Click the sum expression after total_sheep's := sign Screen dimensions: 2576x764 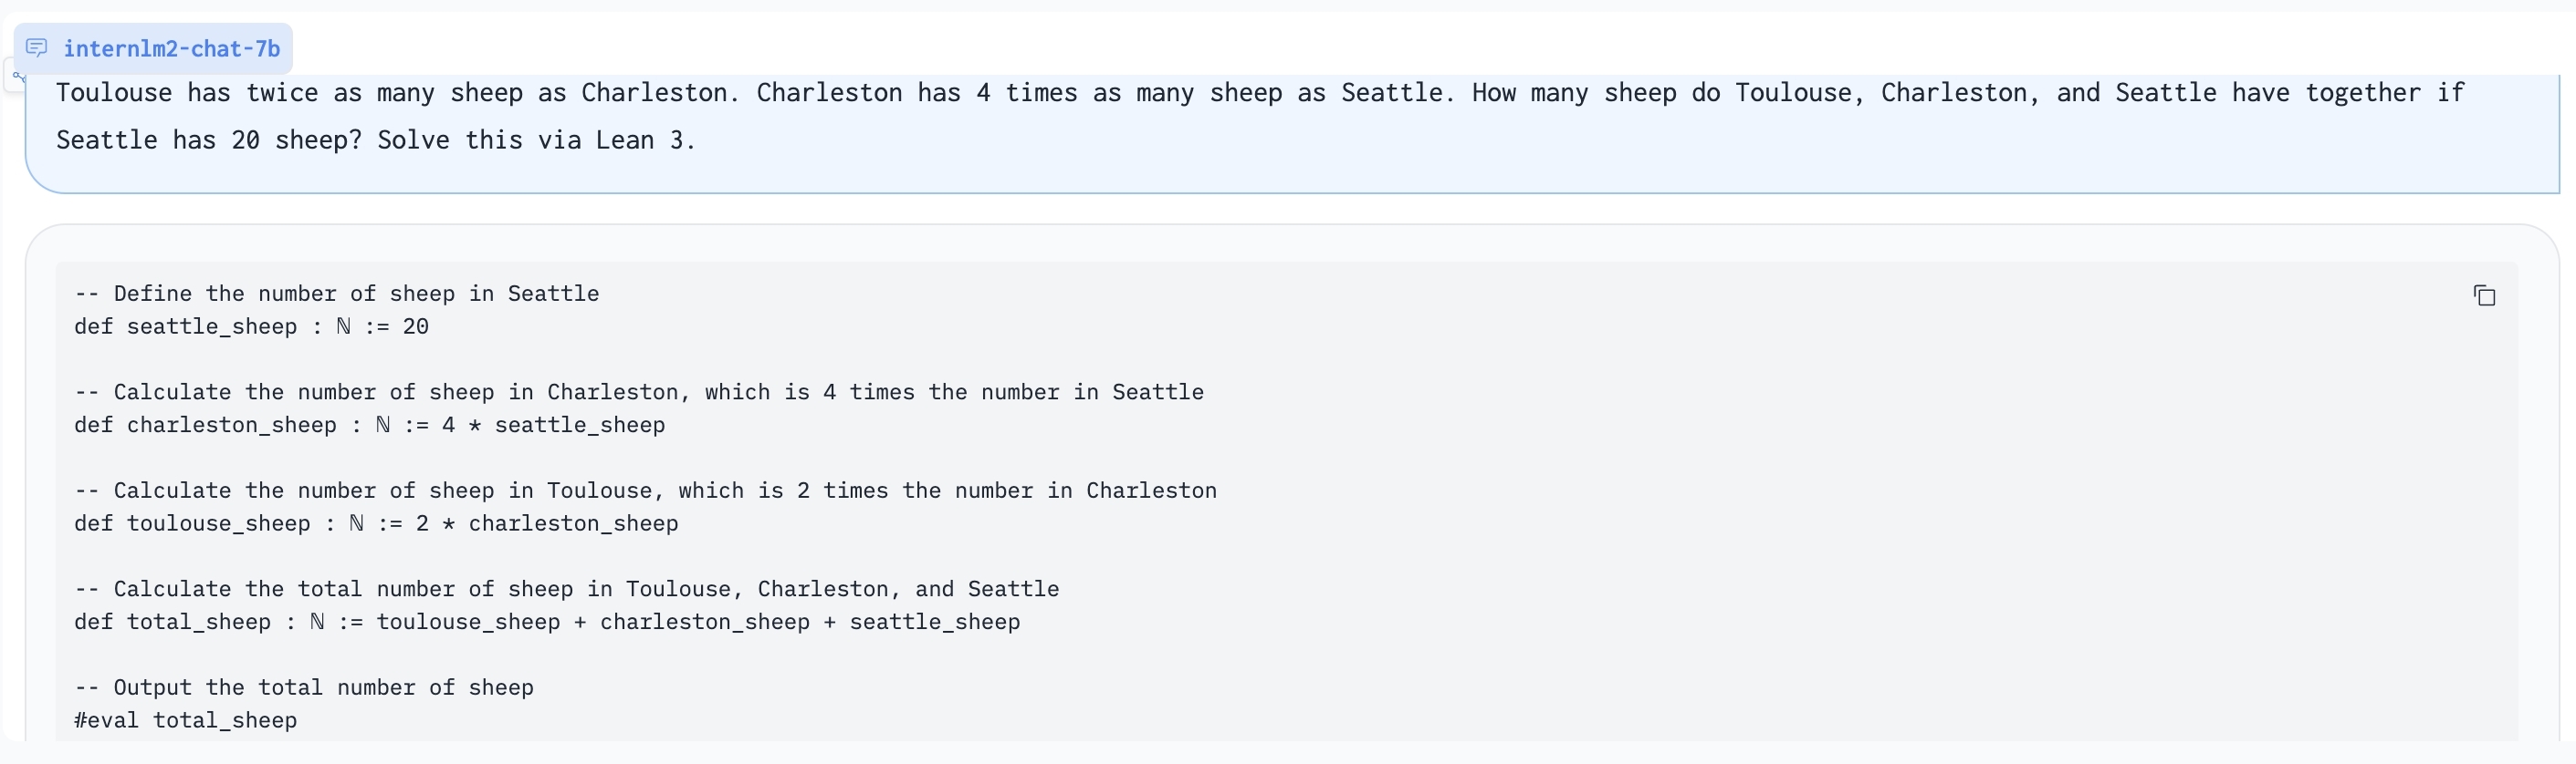tap(698, 622)
